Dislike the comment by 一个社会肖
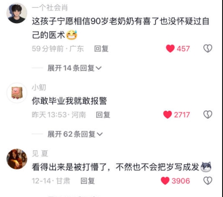The height and width of the screenshot is (197, 223). click(x=208, y=49)
